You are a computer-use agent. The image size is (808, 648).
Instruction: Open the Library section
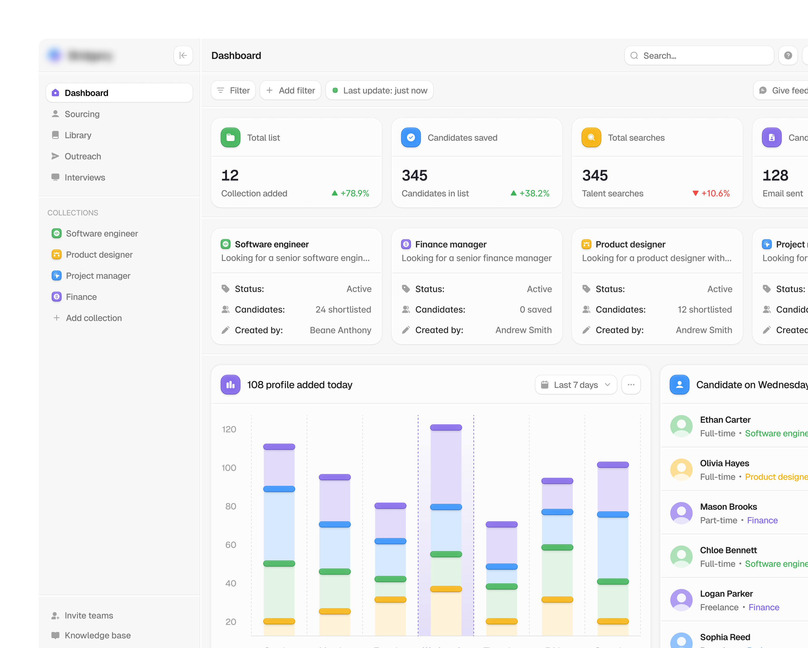[x=119, y=135]
